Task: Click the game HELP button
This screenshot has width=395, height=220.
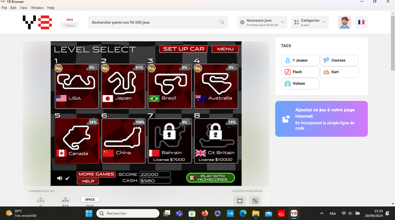Action: coord(88,181)
